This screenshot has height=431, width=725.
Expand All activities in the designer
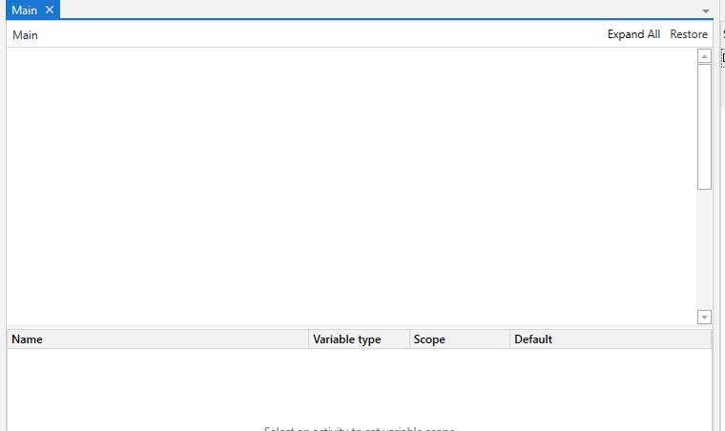(x=633, y=34)
